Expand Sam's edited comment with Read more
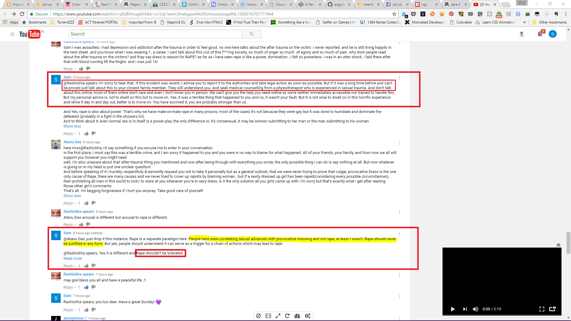The height and width of the screenshot is (321, 571). pos(73,258)
